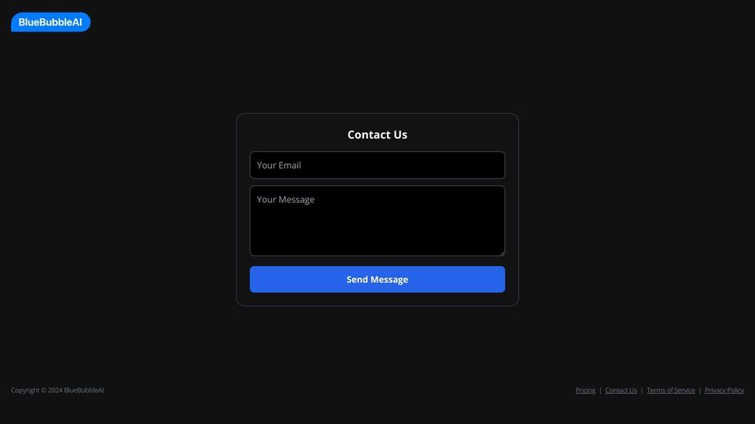Click the separator between Pricing and Contact Us

(600, 391)
